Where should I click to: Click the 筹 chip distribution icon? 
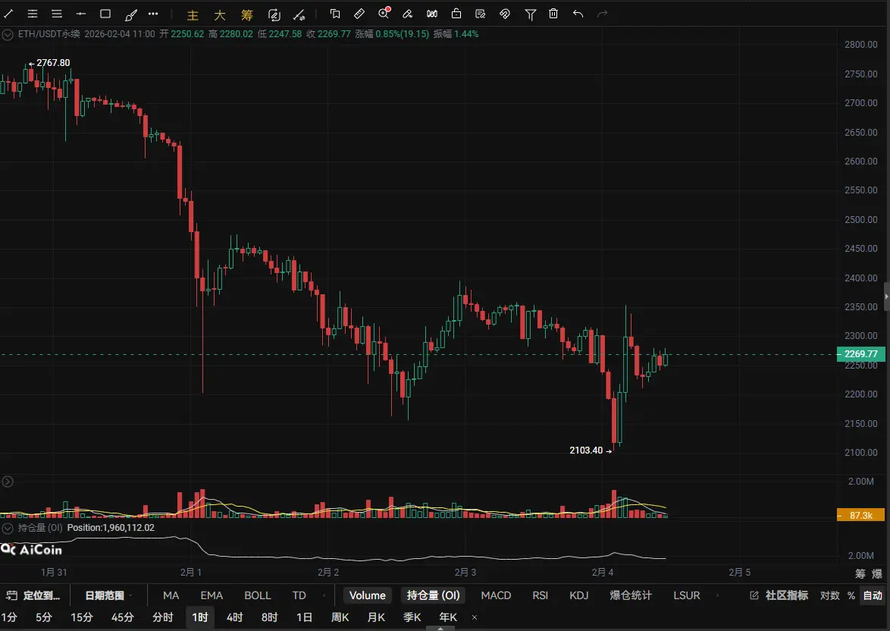pyautogui.click(x=247, y=14)
